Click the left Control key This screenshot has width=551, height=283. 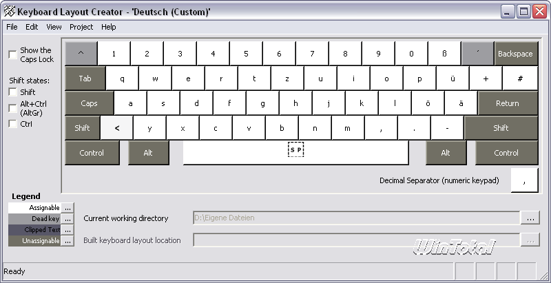coord(92,153)
